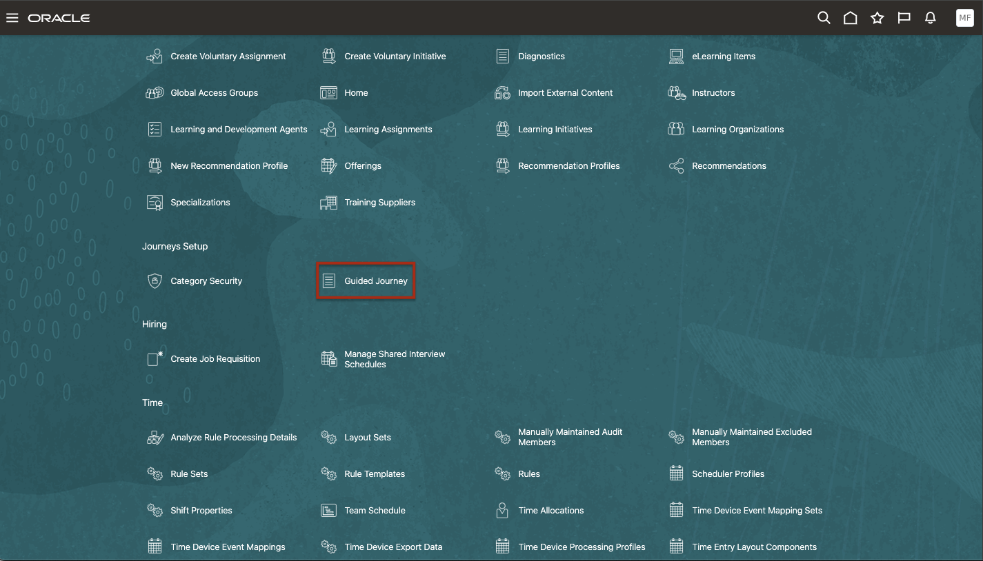Open the Shift Properties link
Screen dimensions: 983x561
[201, 511]
